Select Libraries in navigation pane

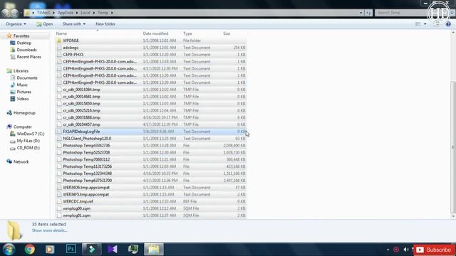tap(21, 71)
